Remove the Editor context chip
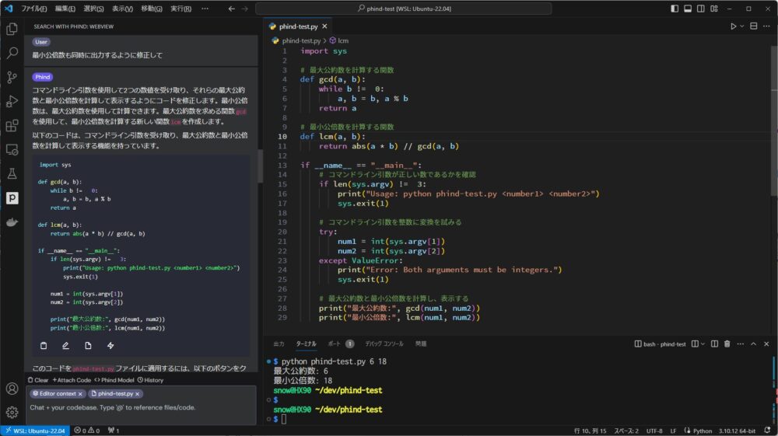Image resolution: width=778 pixels, height=436 pixels. click(80, 394)
